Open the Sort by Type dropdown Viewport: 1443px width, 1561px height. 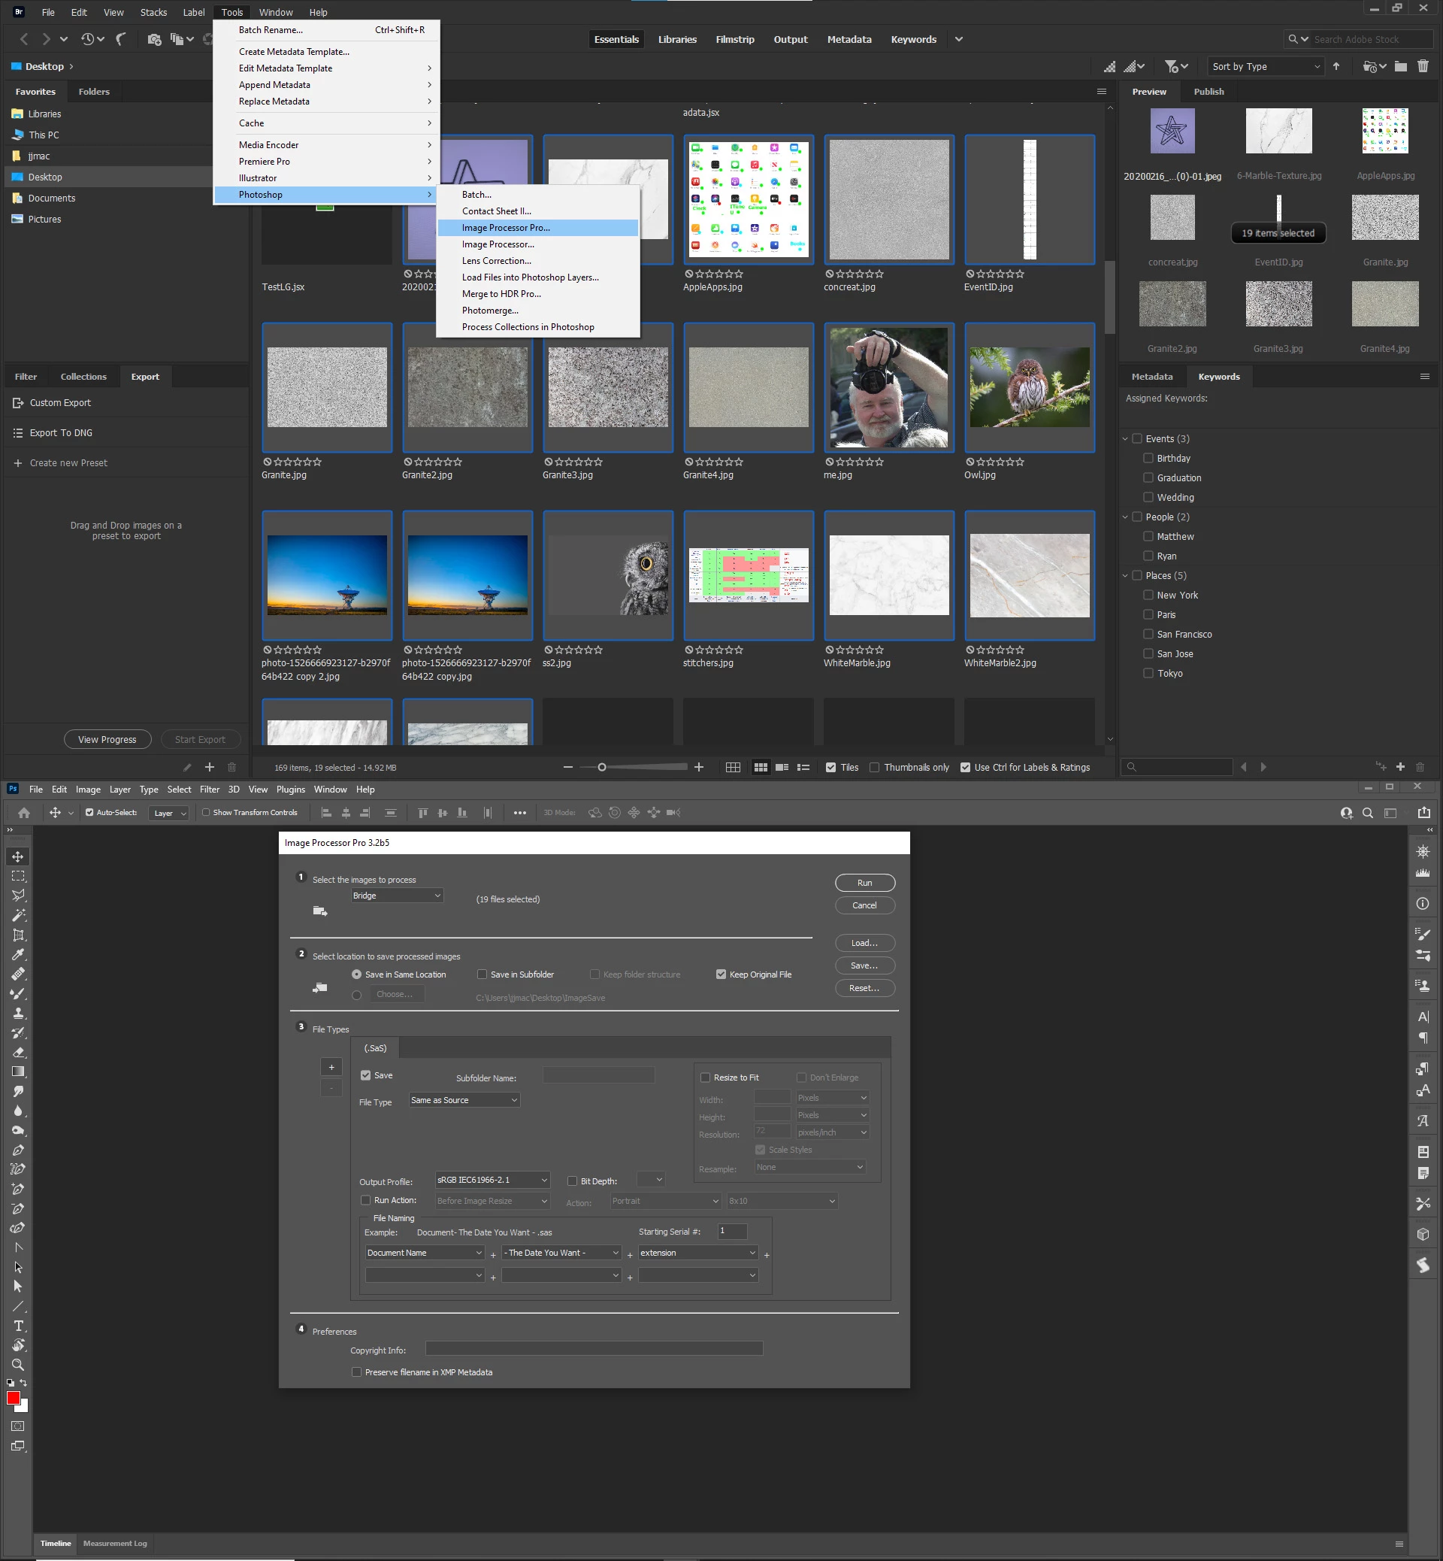1265,66
